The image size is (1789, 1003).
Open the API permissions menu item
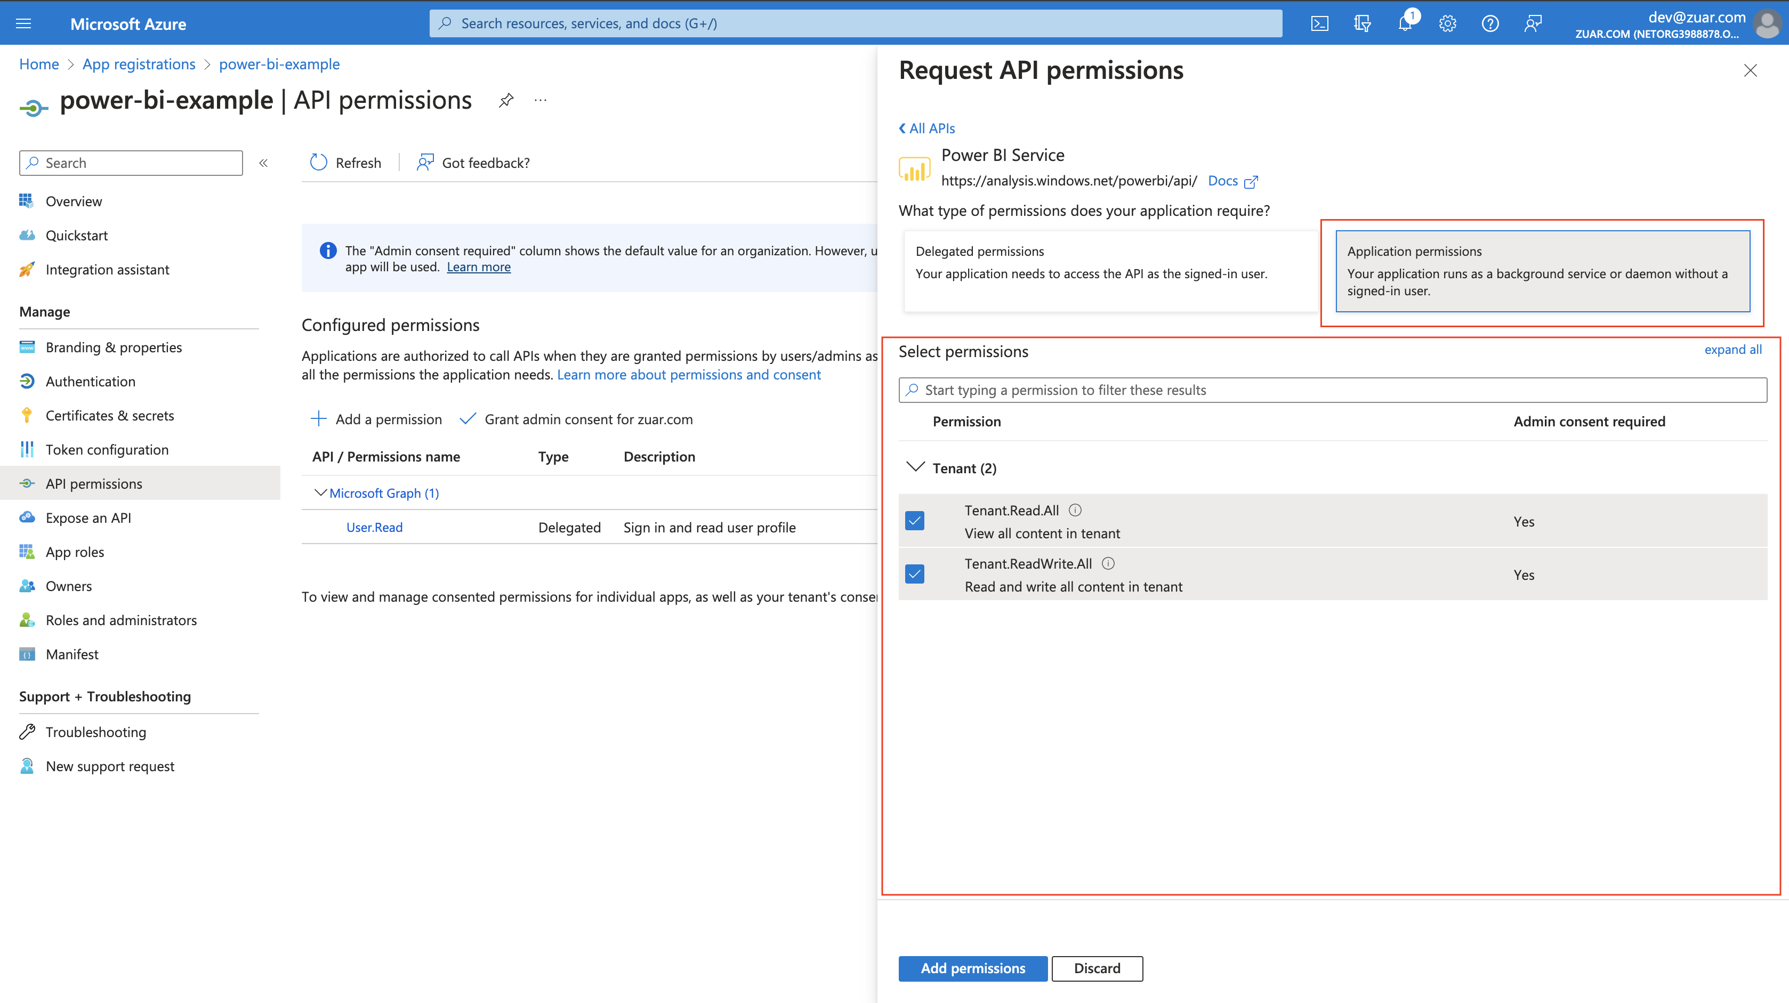(x=94, y=483)
